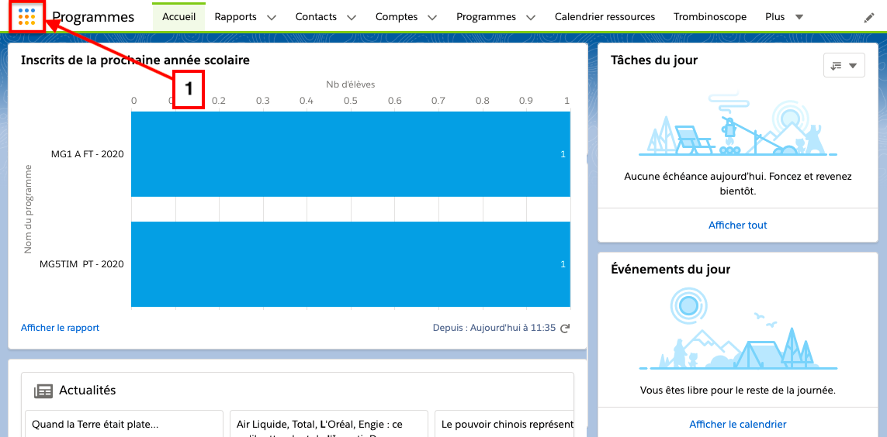The height and width of the screenshot is (437, 887).
Task: Expand the Rapports tab chevron
Action: [271, 17]
